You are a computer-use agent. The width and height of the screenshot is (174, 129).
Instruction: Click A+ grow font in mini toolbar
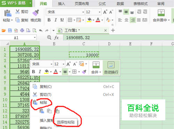[69, 64]
